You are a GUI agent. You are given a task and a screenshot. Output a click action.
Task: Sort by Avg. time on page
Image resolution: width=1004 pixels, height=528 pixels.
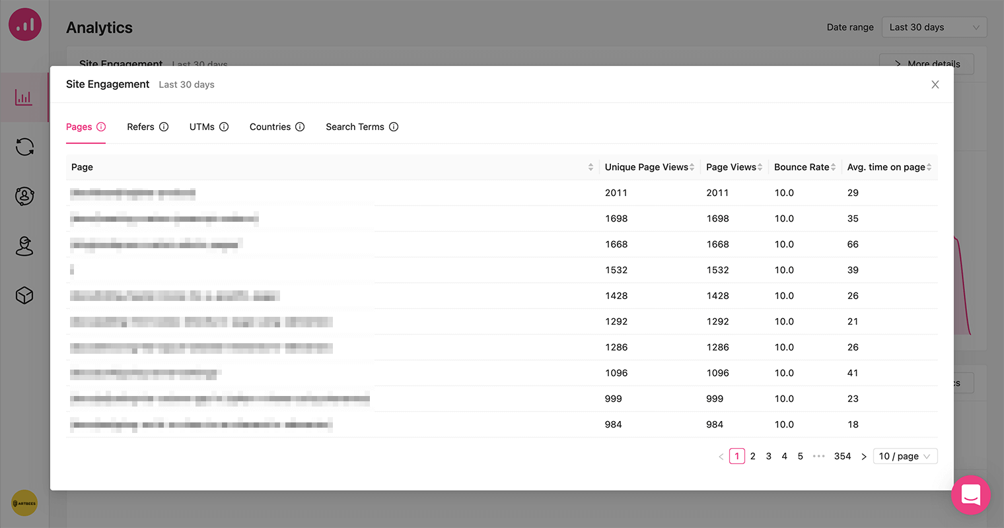coord(929,167)
